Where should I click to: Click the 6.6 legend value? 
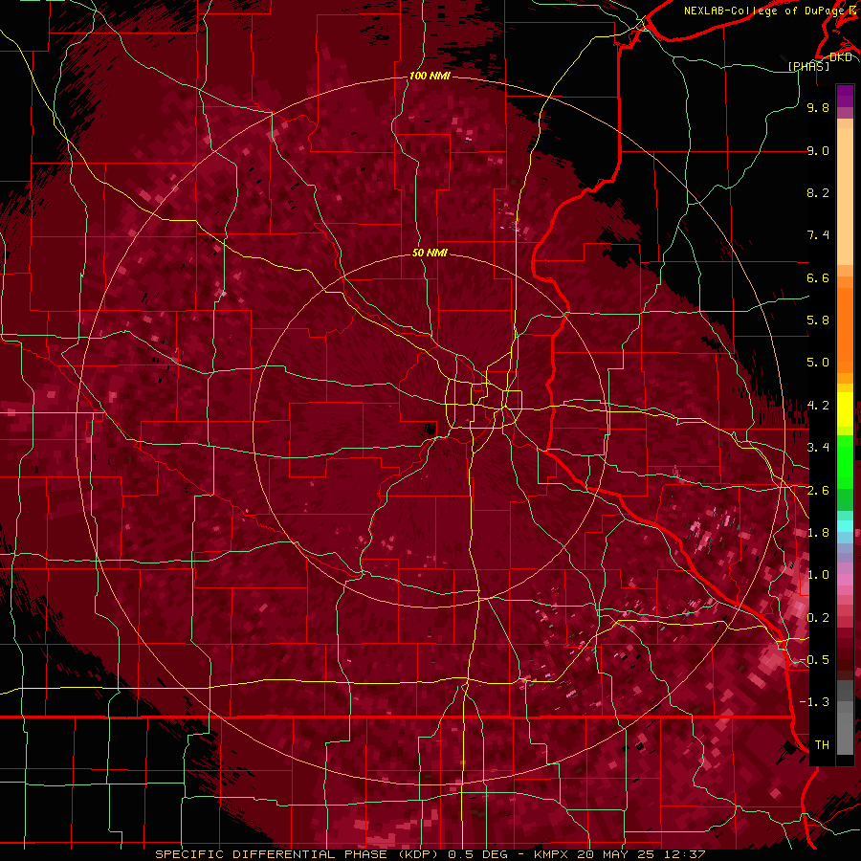pos(818,277)
